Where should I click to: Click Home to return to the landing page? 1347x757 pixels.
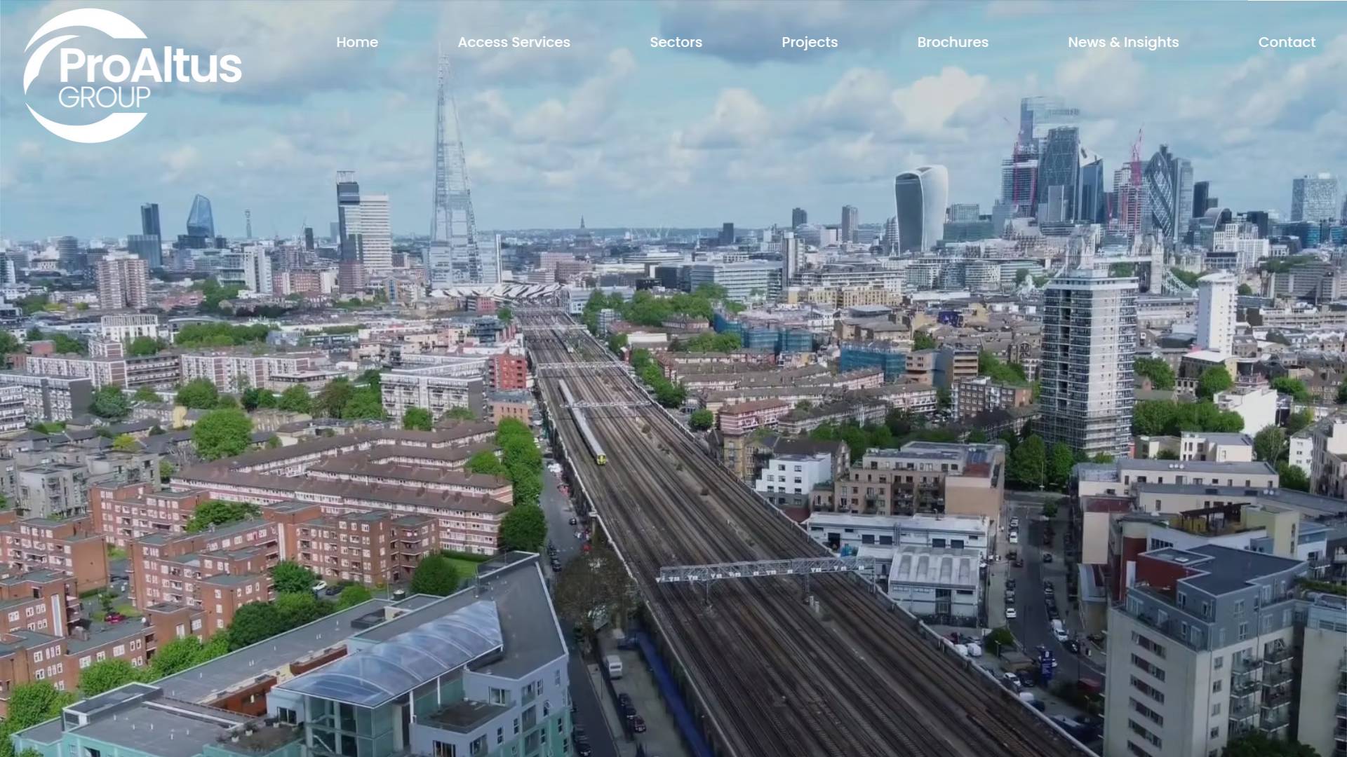click(x=357, y=42)
